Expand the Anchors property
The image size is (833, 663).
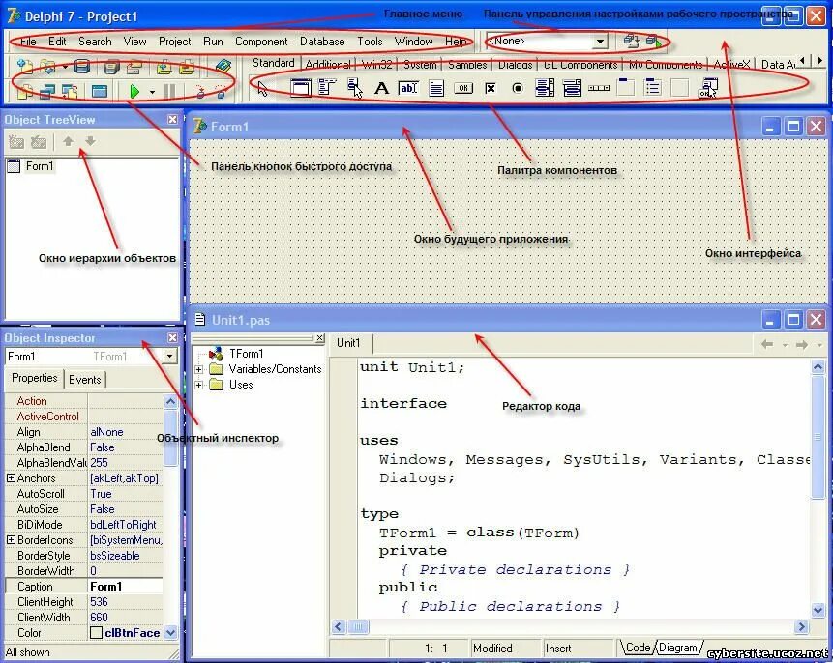click(11, 478)
